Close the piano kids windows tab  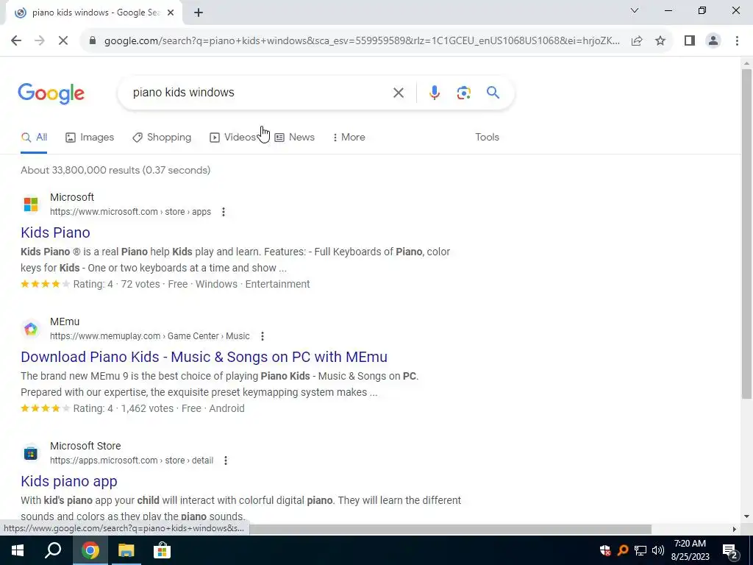pyautogui.click(x=171, y=13)
